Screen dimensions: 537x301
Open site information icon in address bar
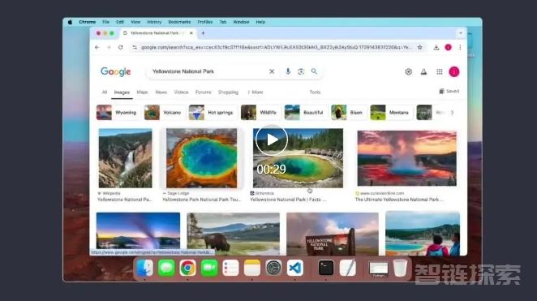135,47
